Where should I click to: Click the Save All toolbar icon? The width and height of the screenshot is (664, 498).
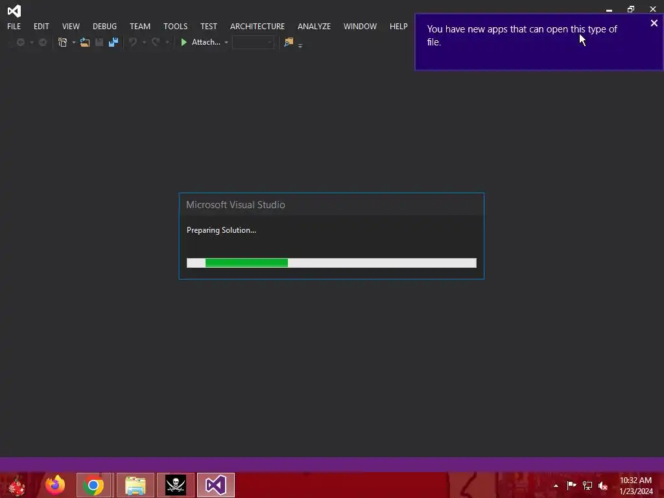[x=113, y=42]
